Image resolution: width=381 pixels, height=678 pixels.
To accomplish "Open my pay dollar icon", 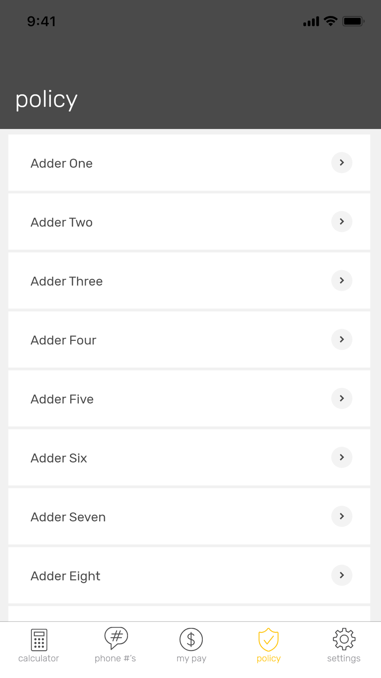I will click(191, 639).
